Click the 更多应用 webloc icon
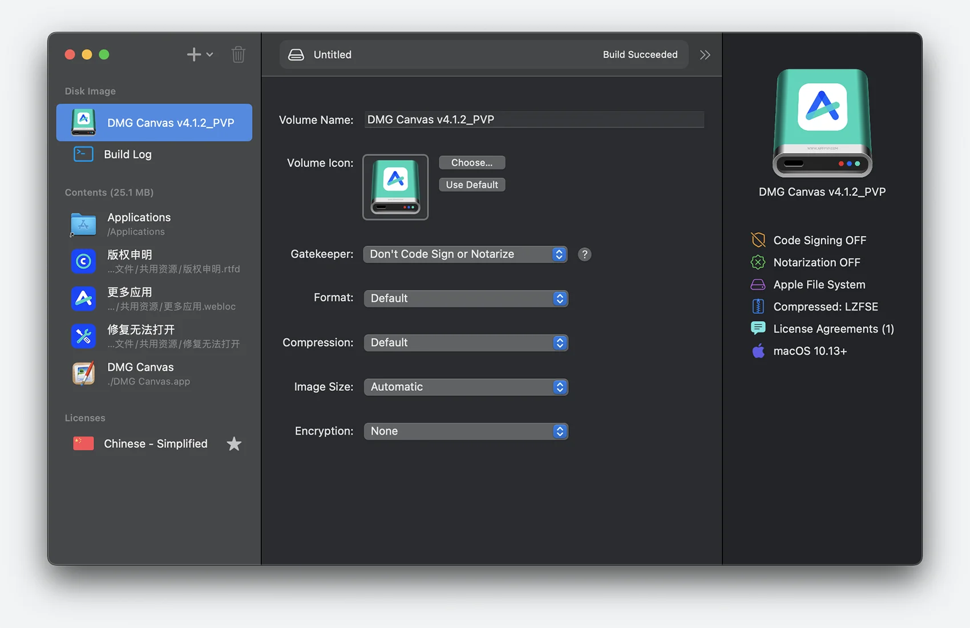Image resolution: width=970 pixels, height=628 pixels. click(83, 299)
